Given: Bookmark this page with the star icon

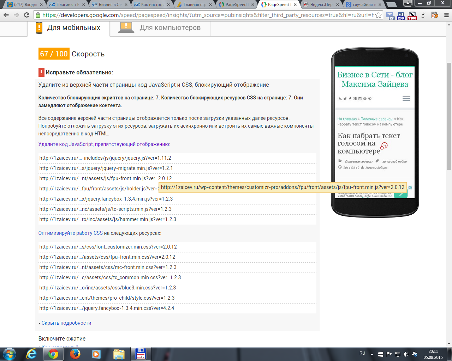Looking at the screenshot, I should coord(378,15).
